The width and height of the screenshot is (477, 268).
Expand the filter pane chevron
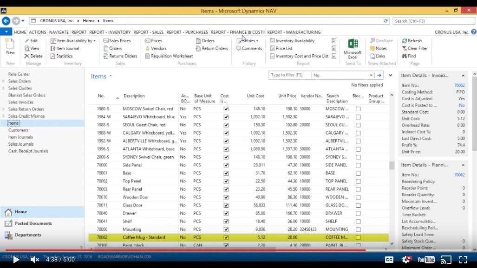(x=390, y=76)
